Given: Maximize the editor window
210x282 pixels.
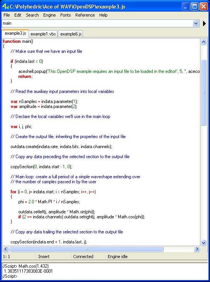Looking at the screenshot, I should click(x=195, y=7).
